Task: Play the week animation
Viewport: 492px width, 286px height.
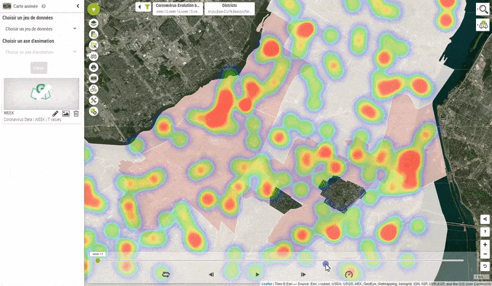Action: tap(257, 274)
